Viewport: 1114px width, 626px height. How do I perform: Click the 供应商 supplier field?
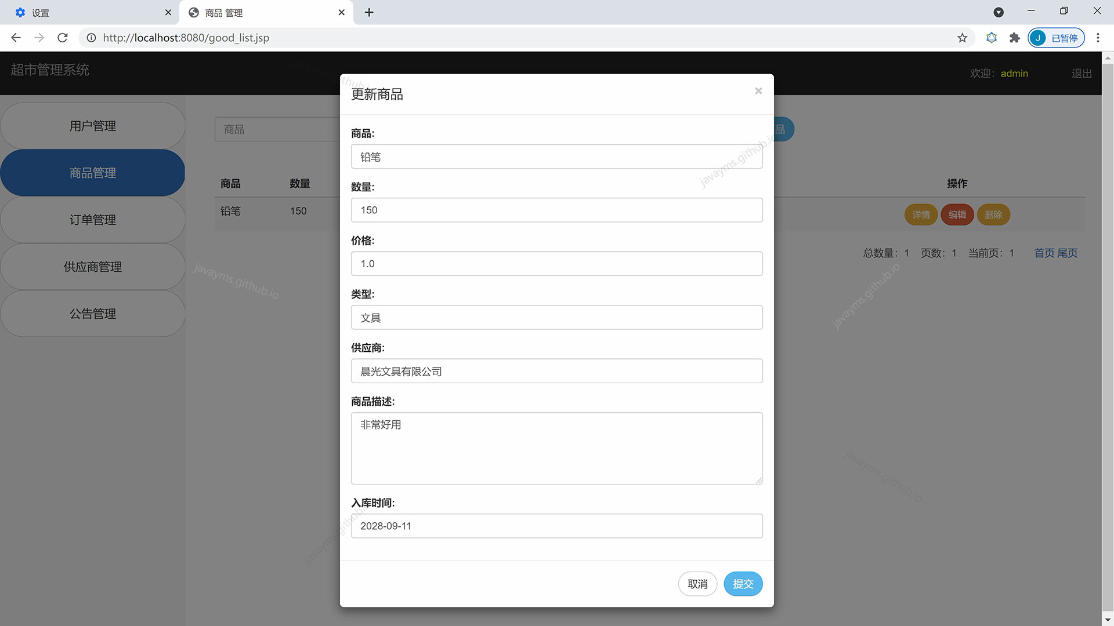[556, 371]
